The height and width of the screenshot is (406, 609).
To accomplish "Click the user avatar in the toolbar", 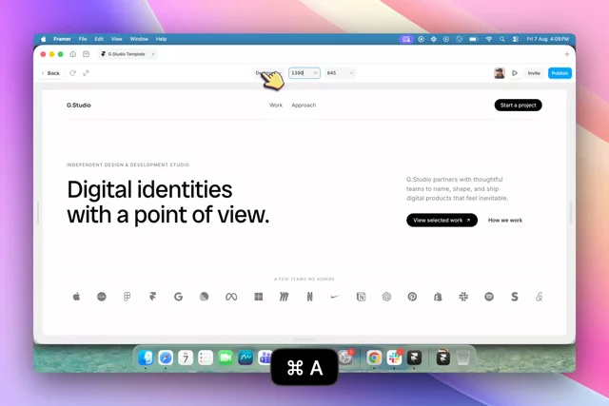I will click(x=500, y=73).
